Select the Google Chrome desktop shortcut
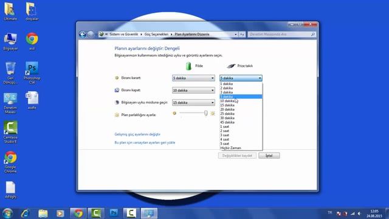The width and height of the screenshot is (389, 219). 10,162
